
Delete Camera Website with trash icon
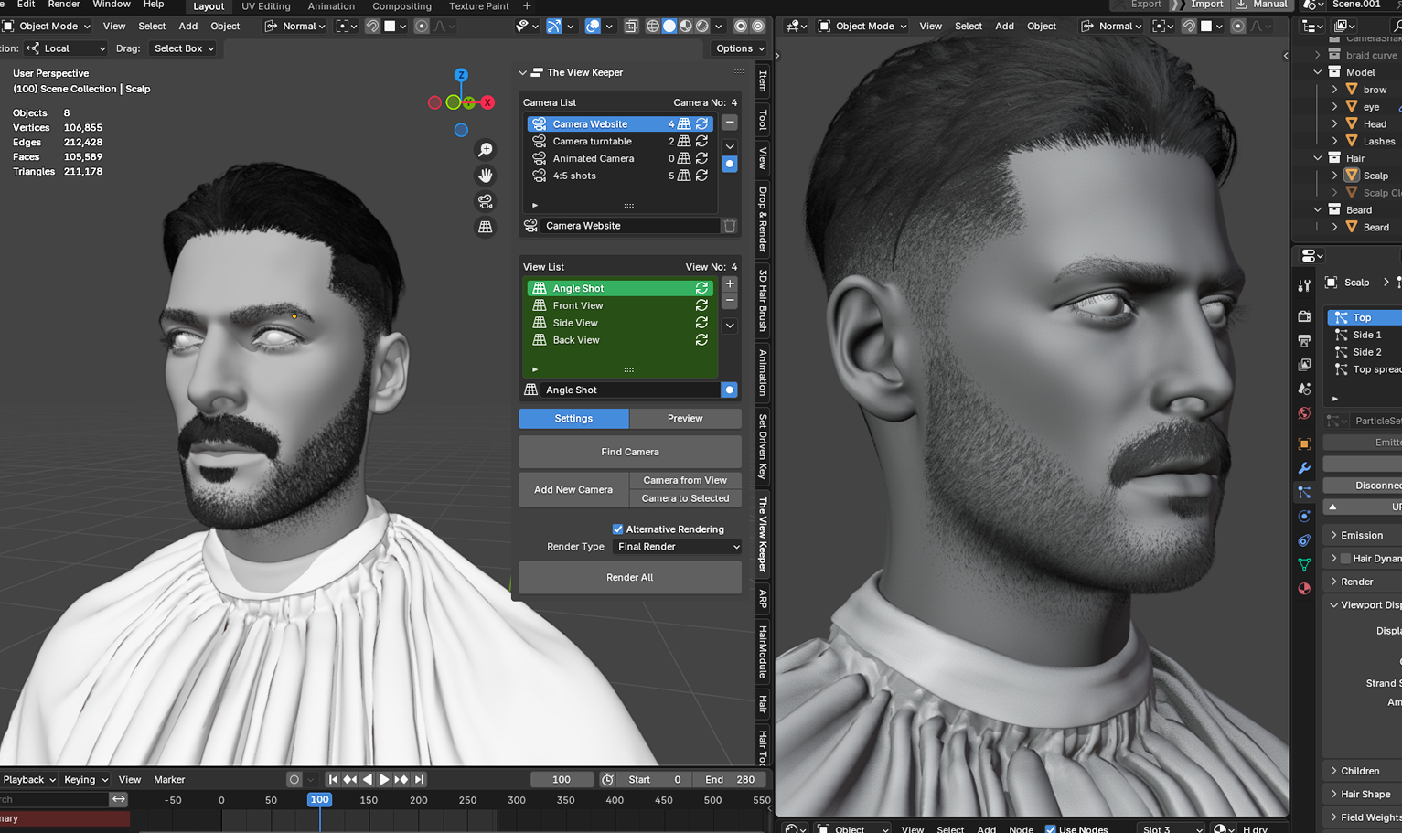729,226
